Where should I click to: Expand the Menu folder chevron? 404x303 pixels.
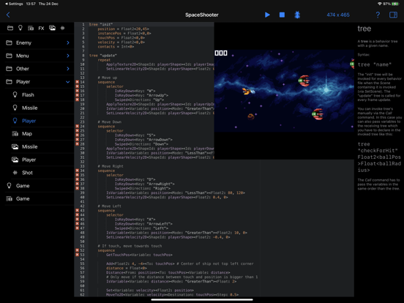(x=68, y=56)
